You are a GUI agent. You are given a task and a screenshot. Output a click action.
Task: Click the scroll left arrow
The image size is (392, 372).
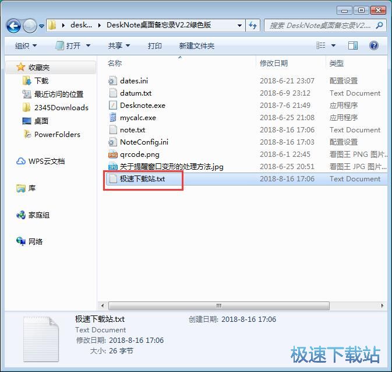click(103, 306)
